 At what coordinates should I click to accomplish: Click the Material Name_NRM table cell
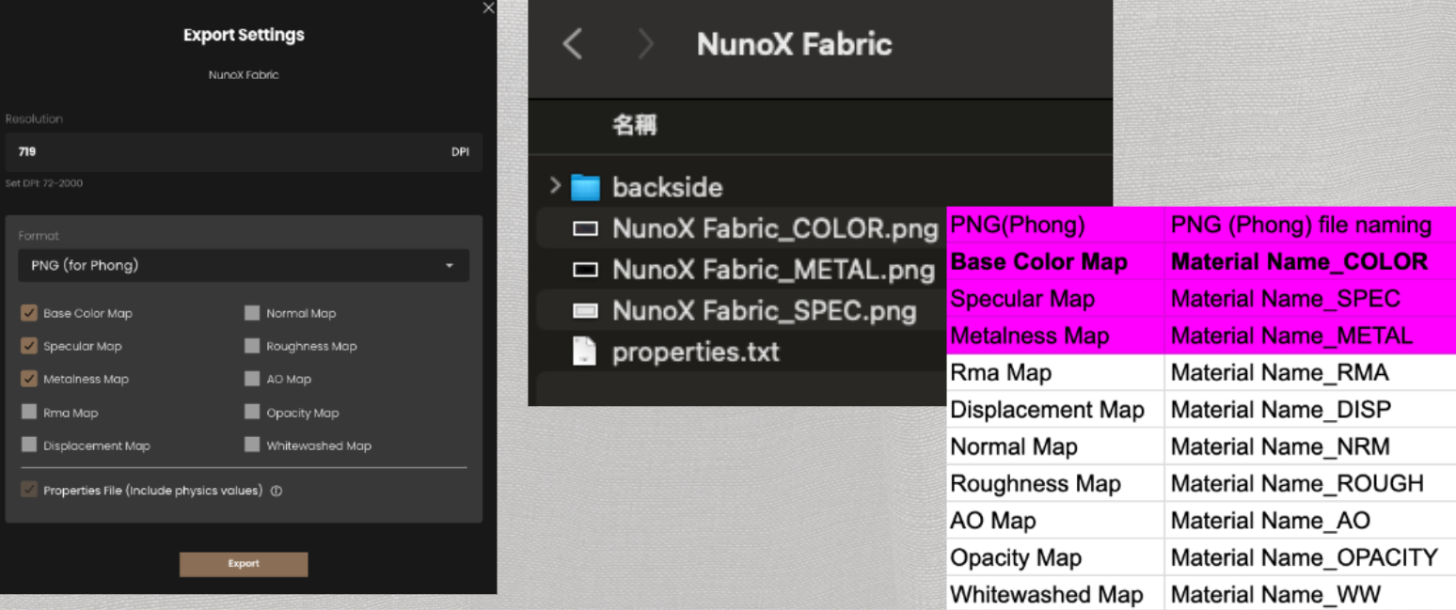(x=1310, y=446)
